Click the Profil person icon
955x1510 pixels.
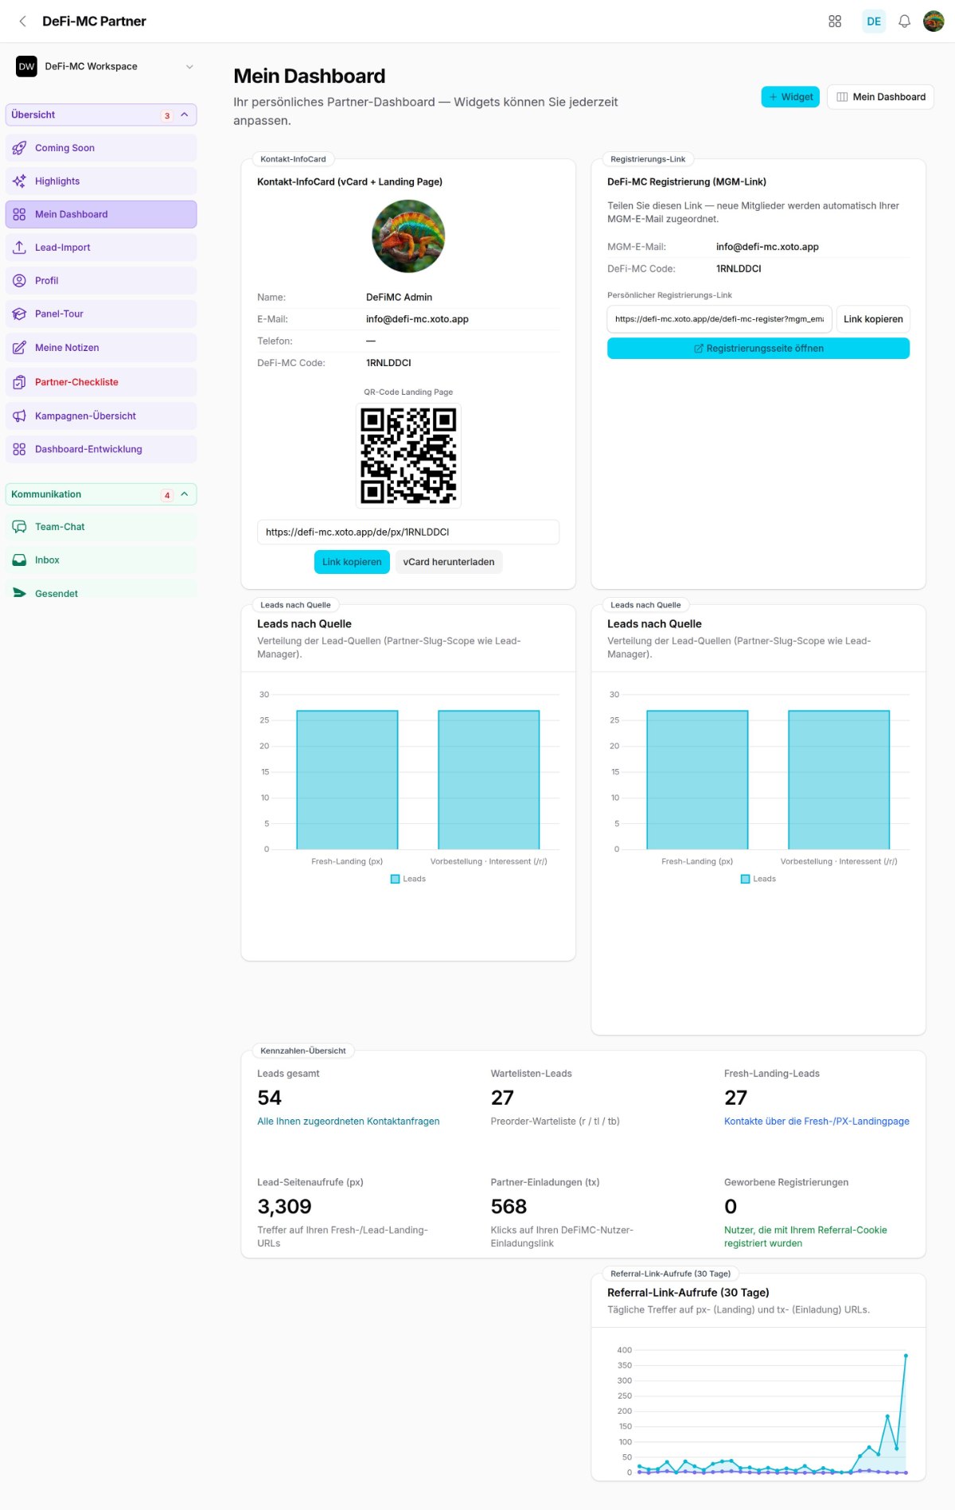pyautogui.click(x=19, y=281)
